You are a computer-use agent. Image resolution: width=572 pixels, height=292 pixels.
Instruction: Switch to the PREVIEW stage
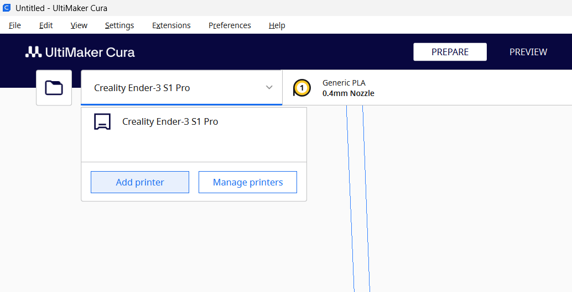(528, 52)
